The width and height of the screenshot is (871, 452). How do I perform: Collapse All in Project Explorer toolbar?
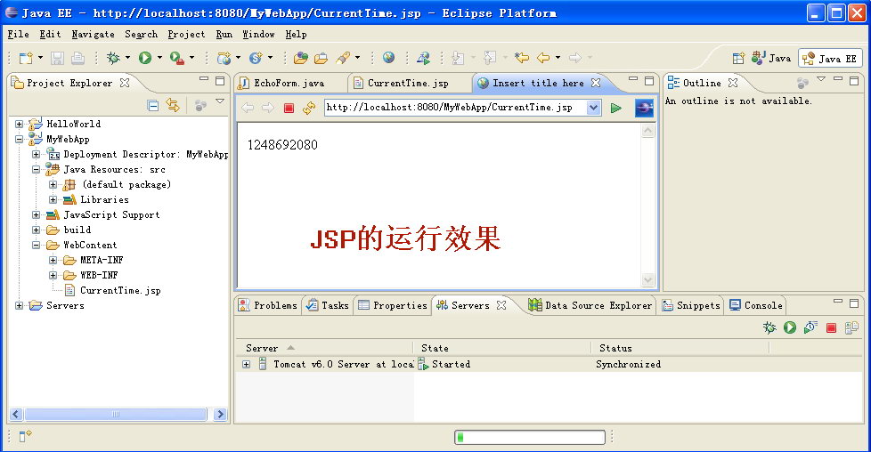[x=153, y=105]
